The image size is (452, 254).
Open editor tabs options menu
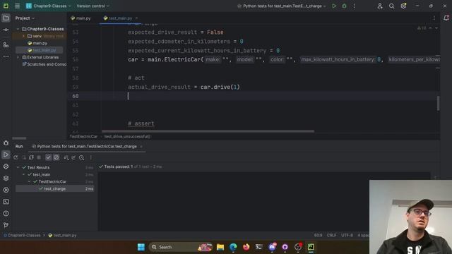434,18
